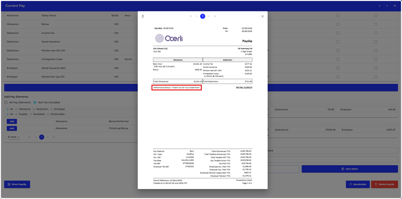Go to first page of pay elements list
Viewport: 402px width, 199px height.
[29, 137]
